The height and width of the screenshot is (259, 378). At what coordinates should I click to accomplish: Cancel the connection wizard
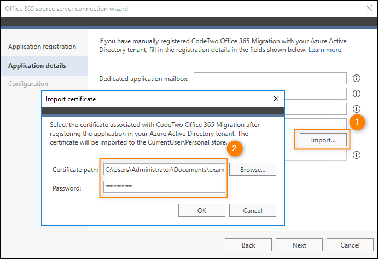(350, 245)
